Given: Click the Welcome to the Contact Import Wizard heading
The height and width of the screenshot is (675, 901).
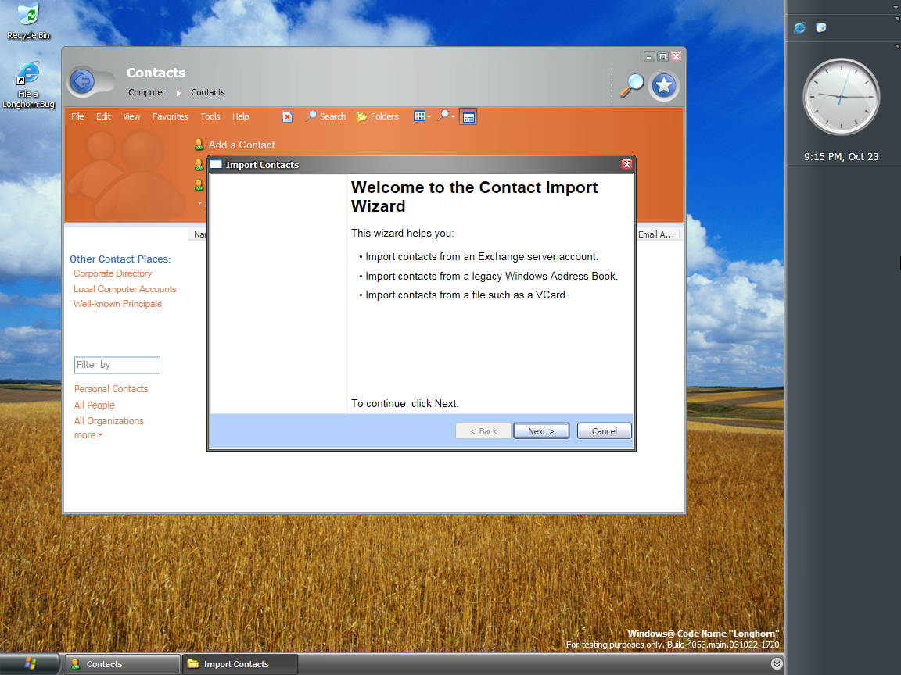Looking at the screenshot, I should click(474, 197).
